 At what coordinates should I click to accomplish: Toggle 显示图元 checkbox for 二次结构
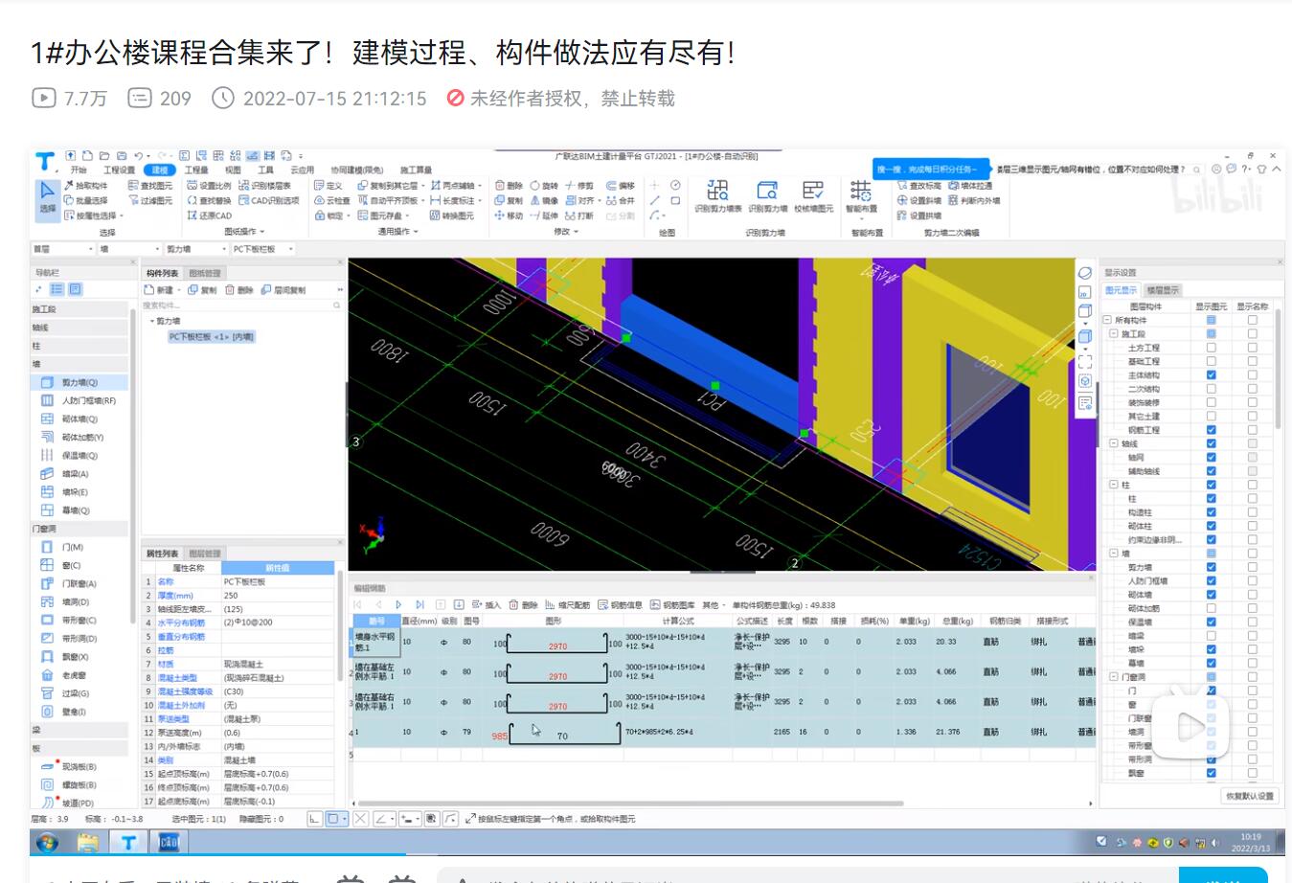1211,389
